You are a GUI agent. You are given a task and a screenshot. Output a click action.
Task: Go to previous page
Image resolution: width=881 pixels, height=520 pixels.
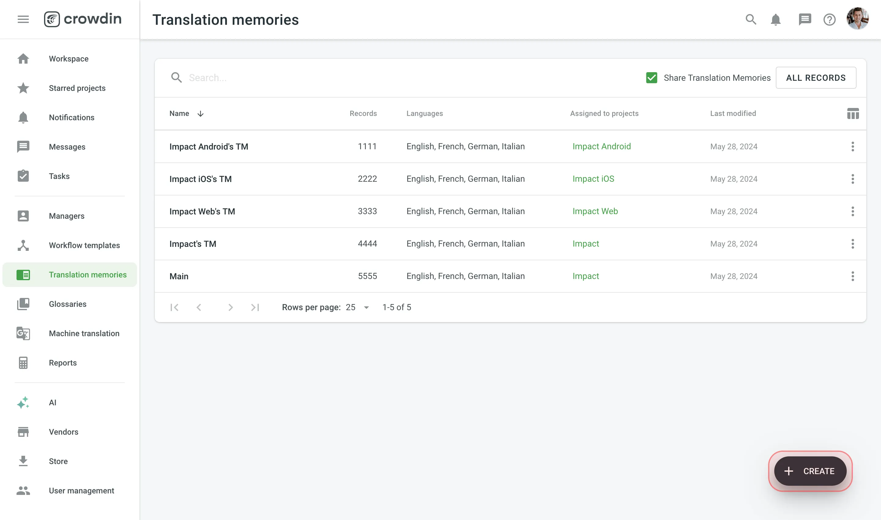199,307
